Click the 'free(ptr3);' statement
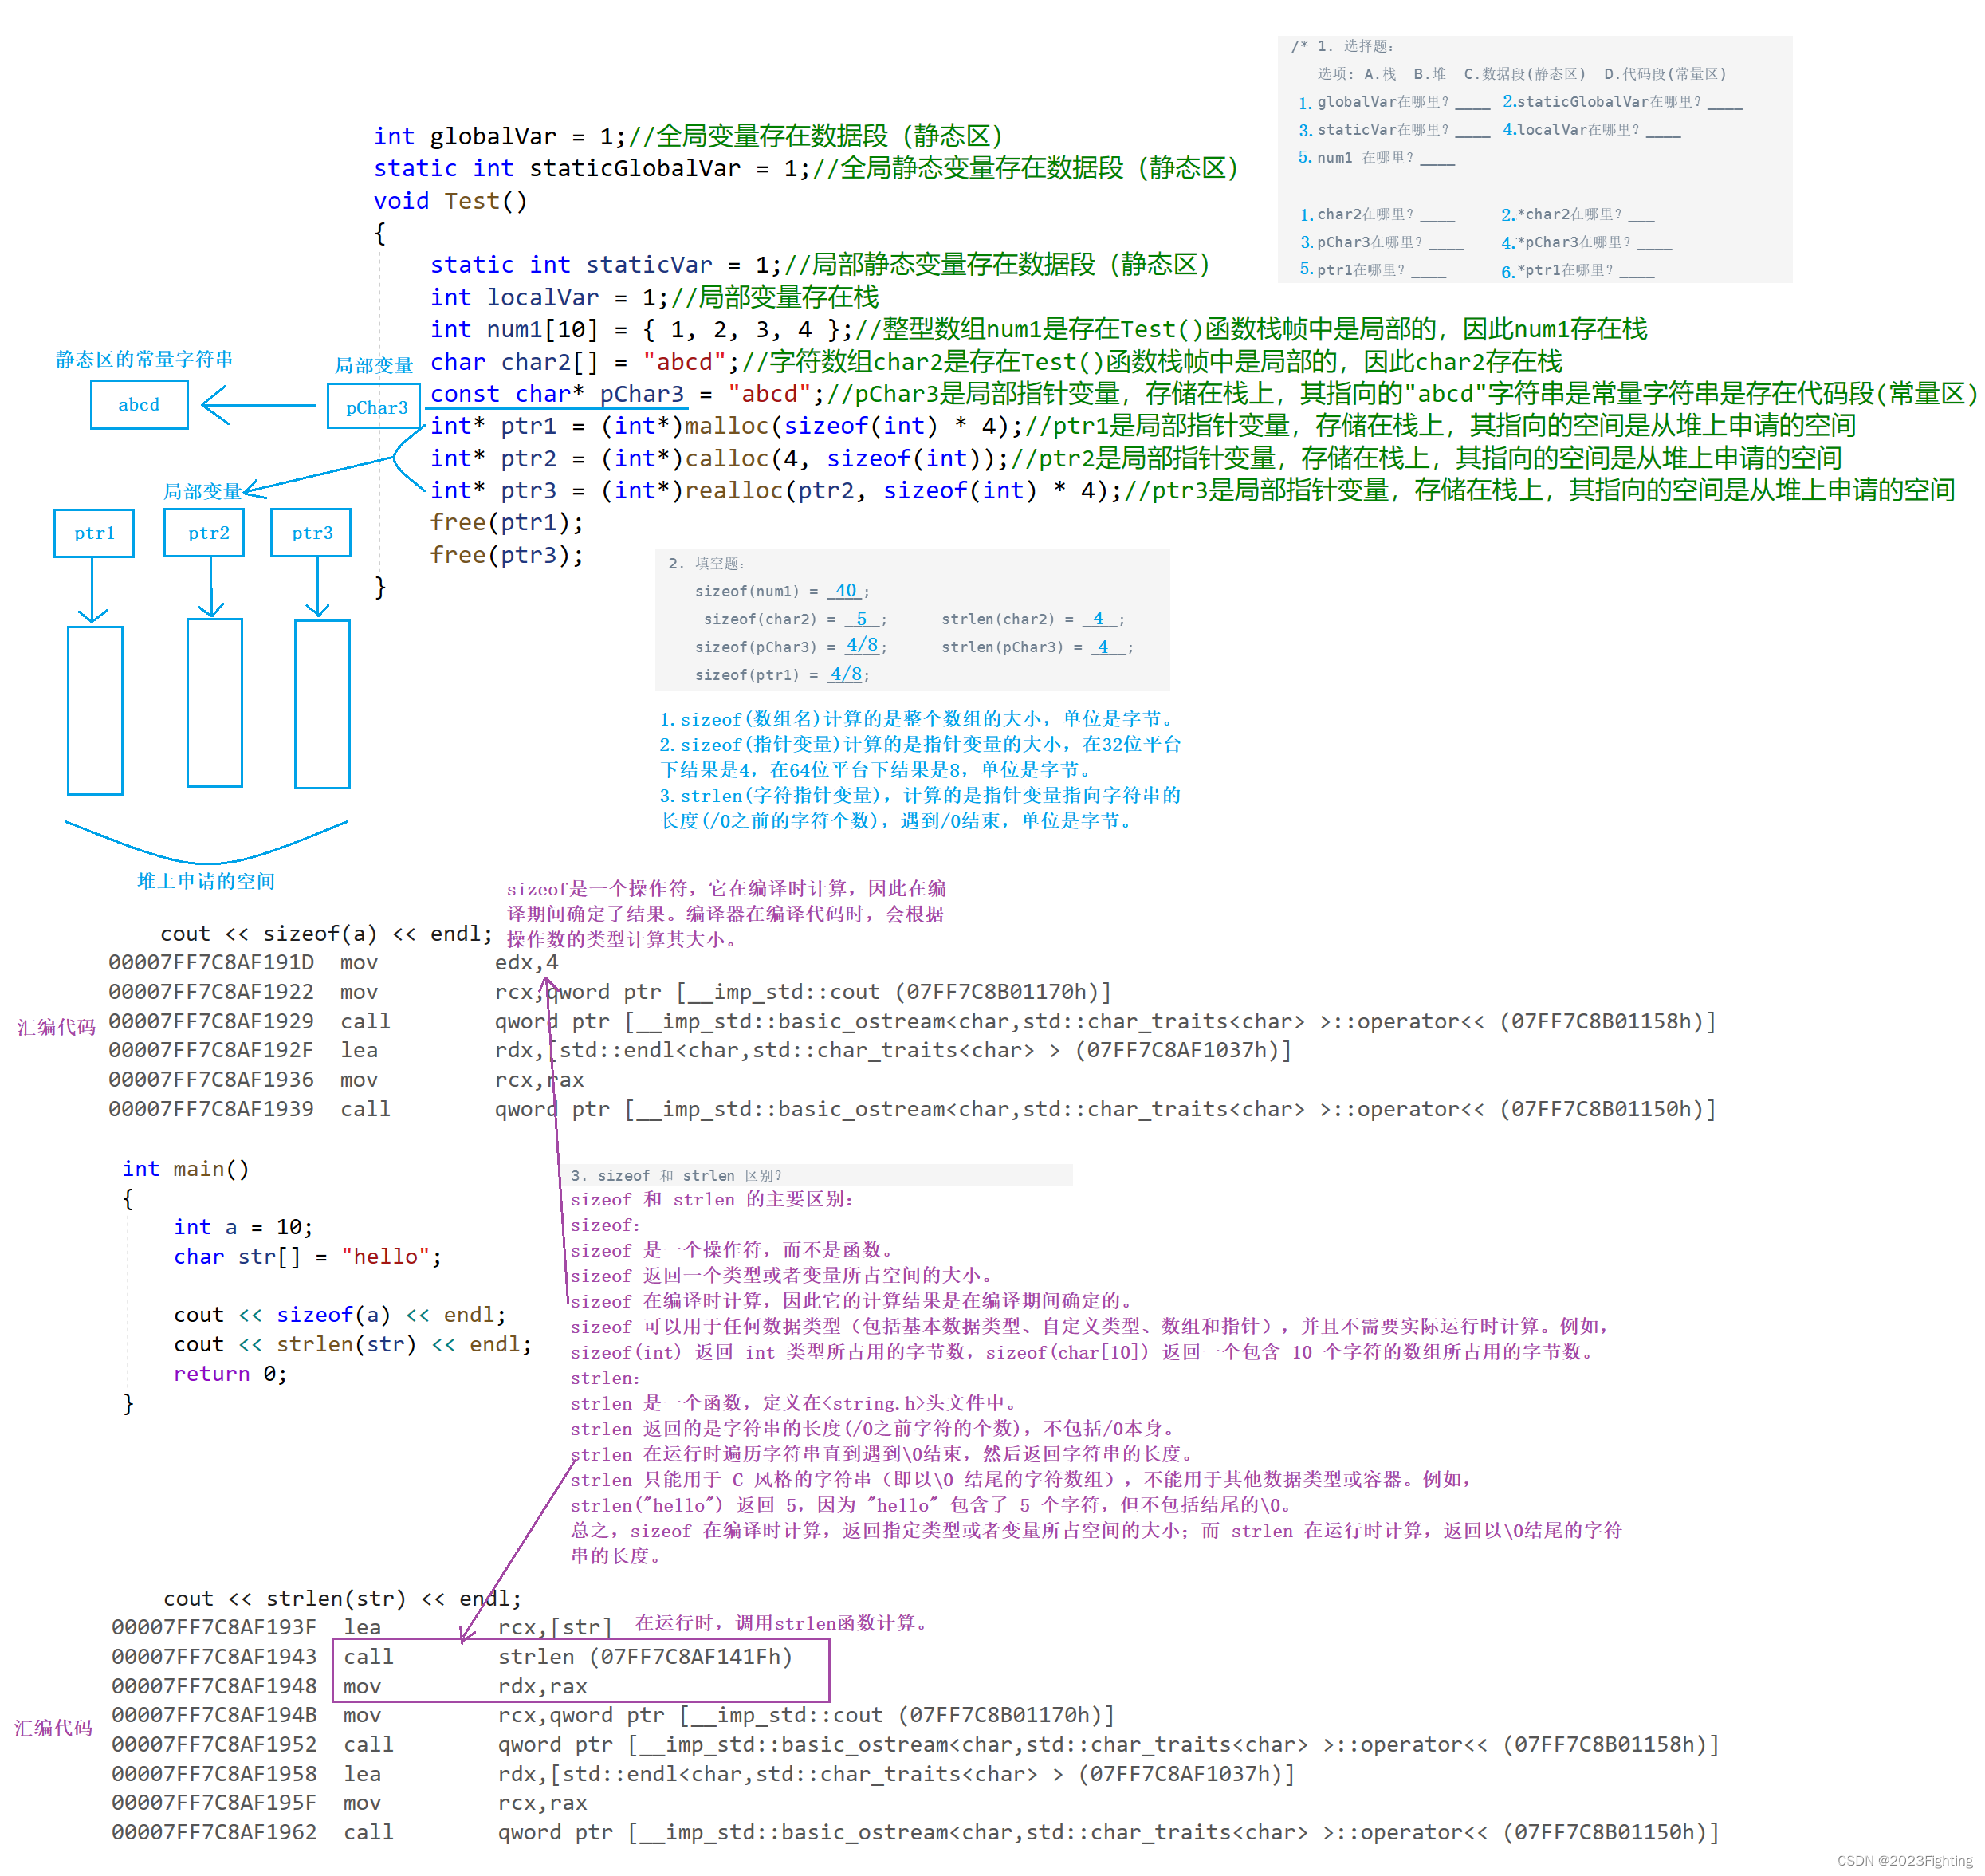 507,555
